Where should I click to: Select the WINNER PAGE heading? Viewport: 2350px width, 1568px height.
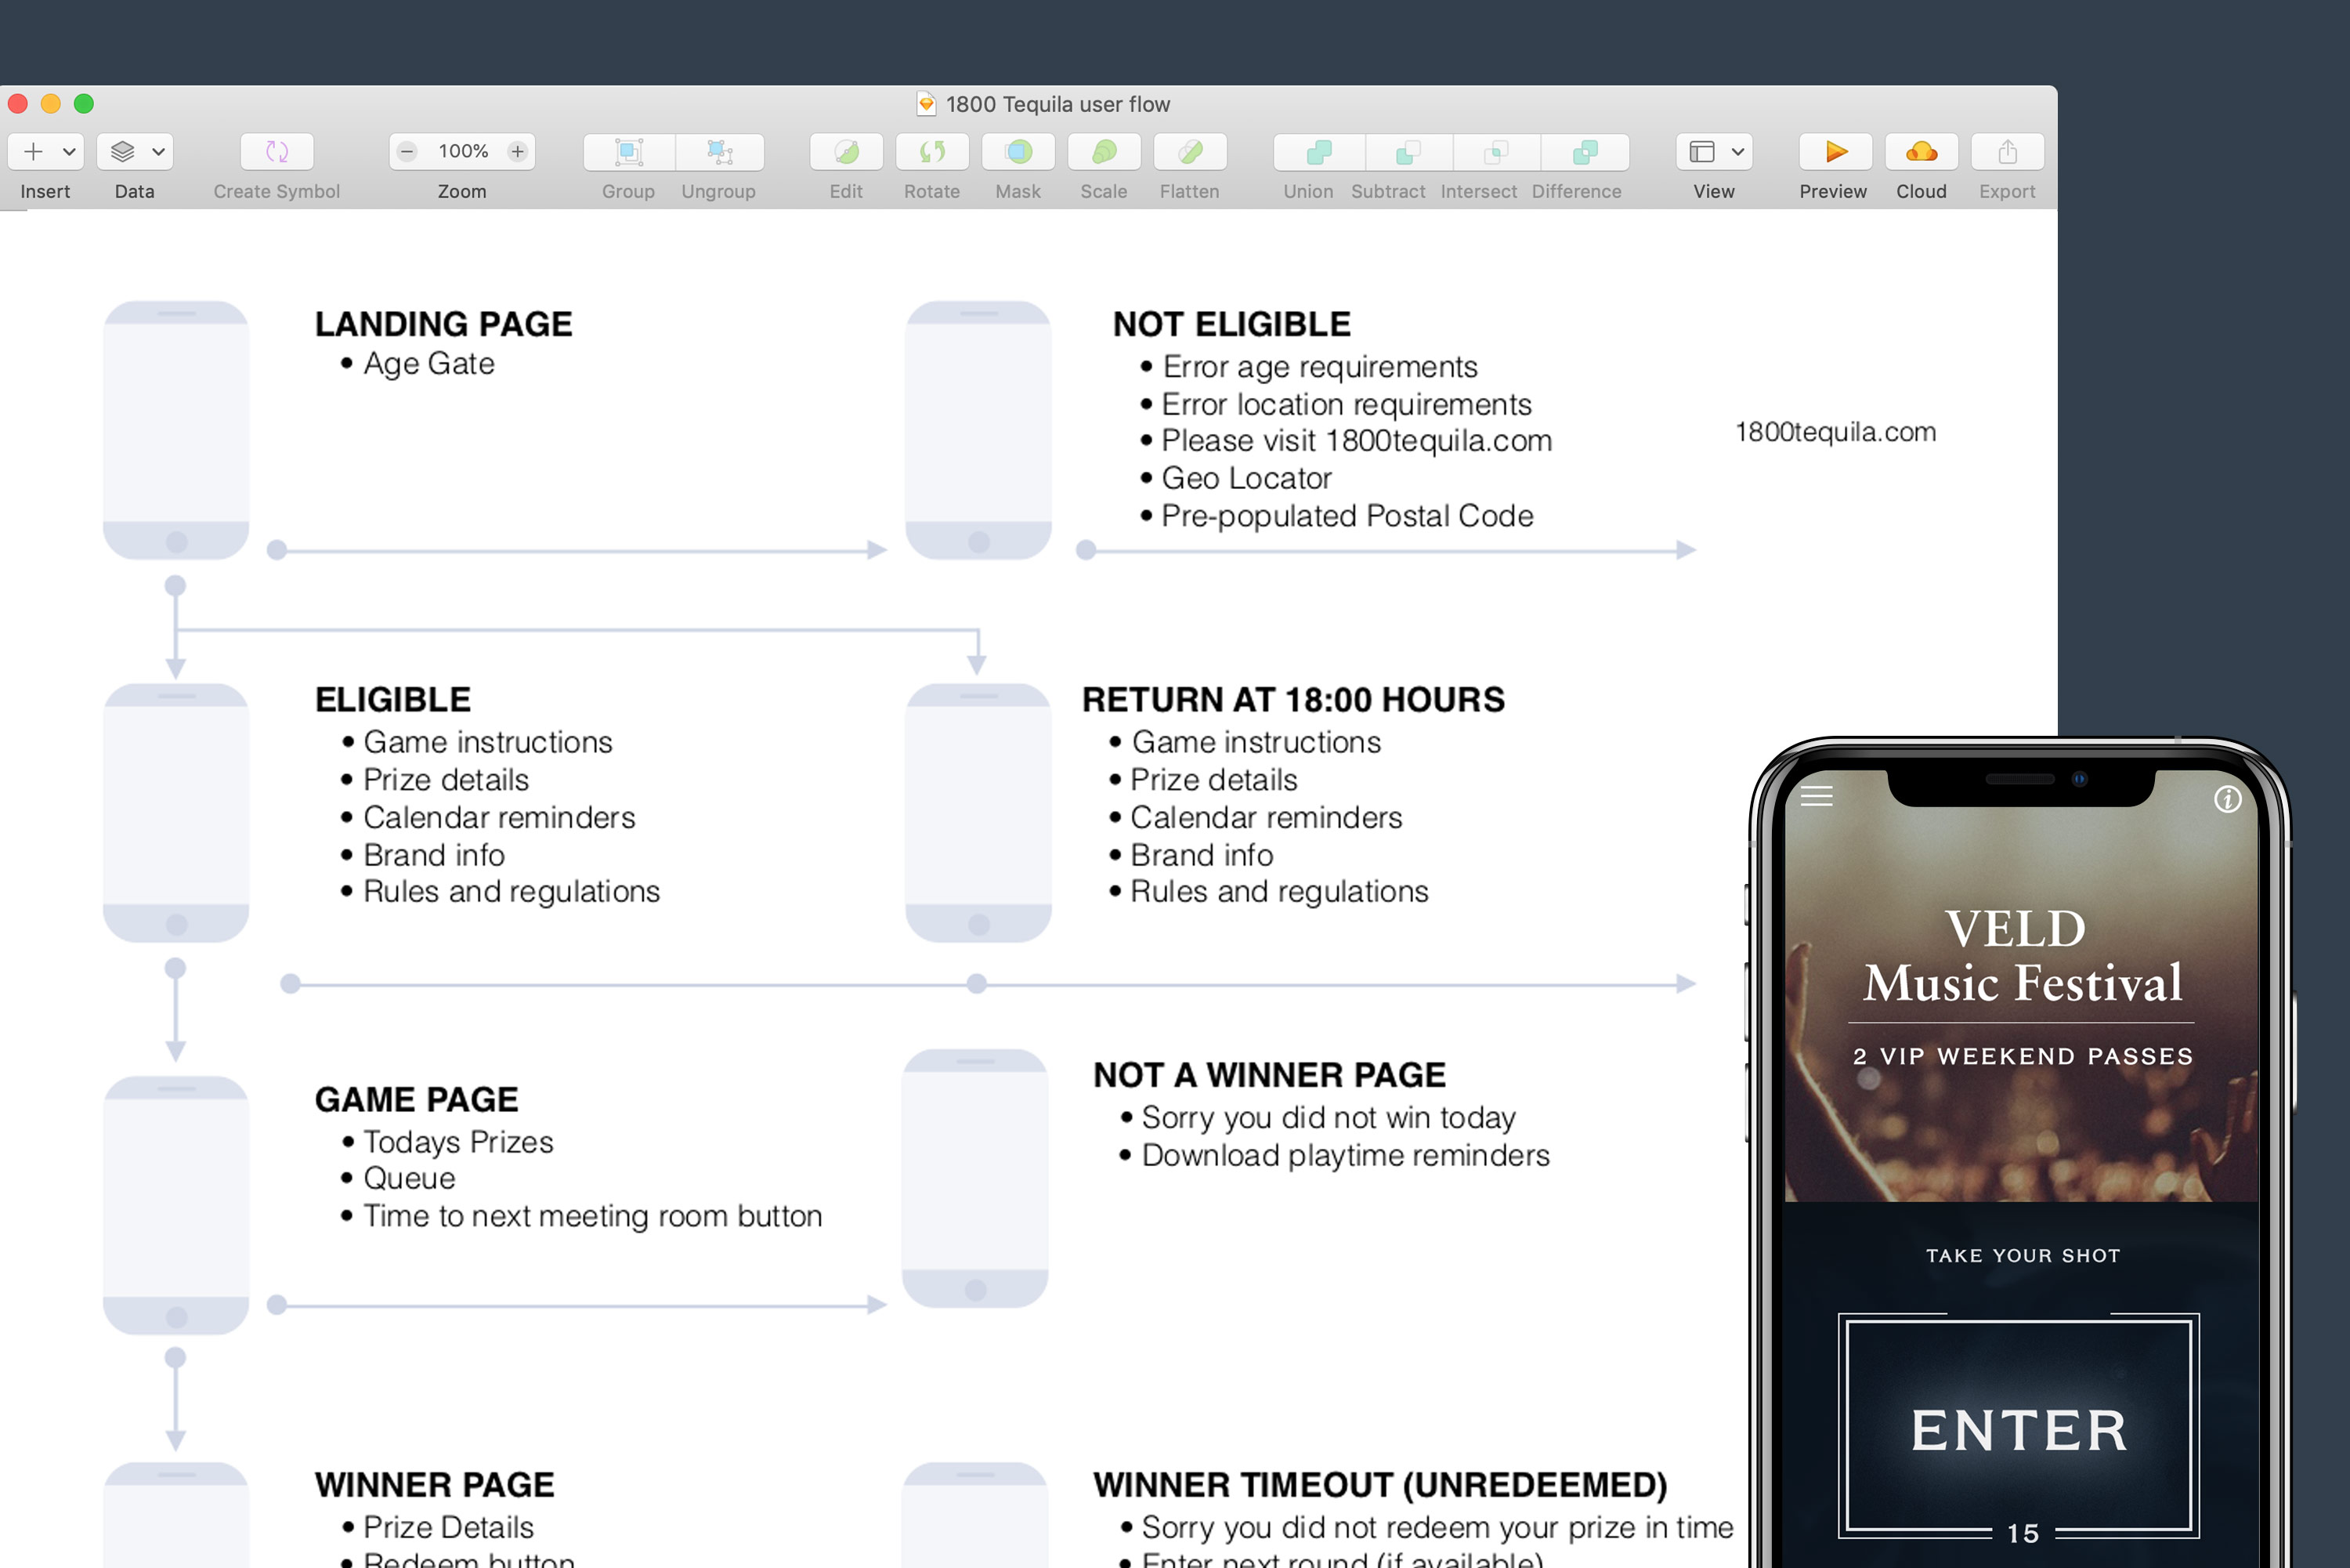[435, 1485]
